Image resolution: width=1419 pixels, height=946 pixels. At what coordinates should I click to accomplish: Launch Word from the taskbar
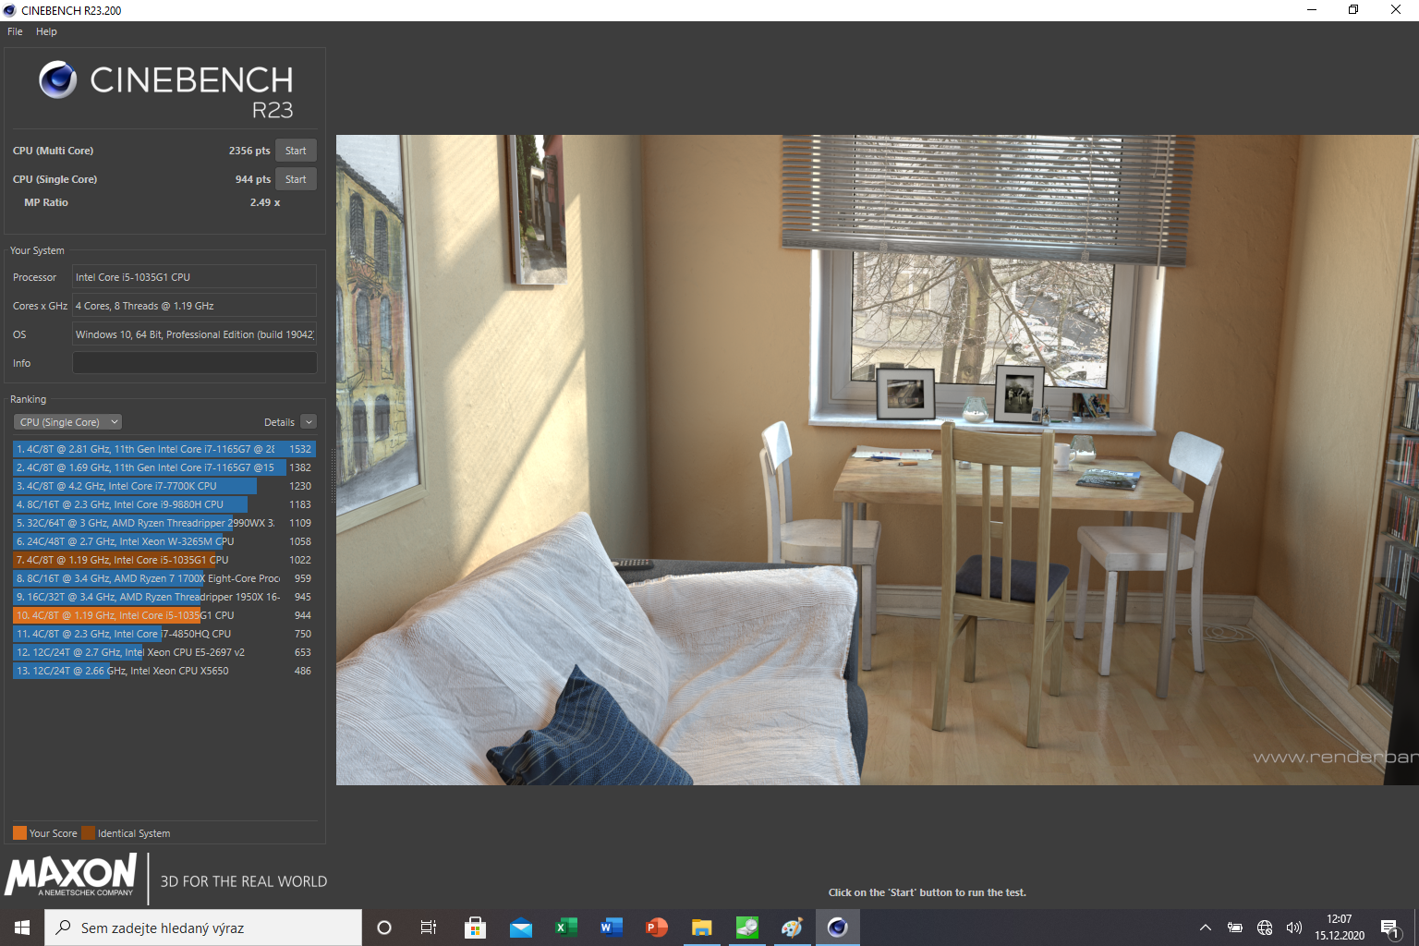point(611,928)
